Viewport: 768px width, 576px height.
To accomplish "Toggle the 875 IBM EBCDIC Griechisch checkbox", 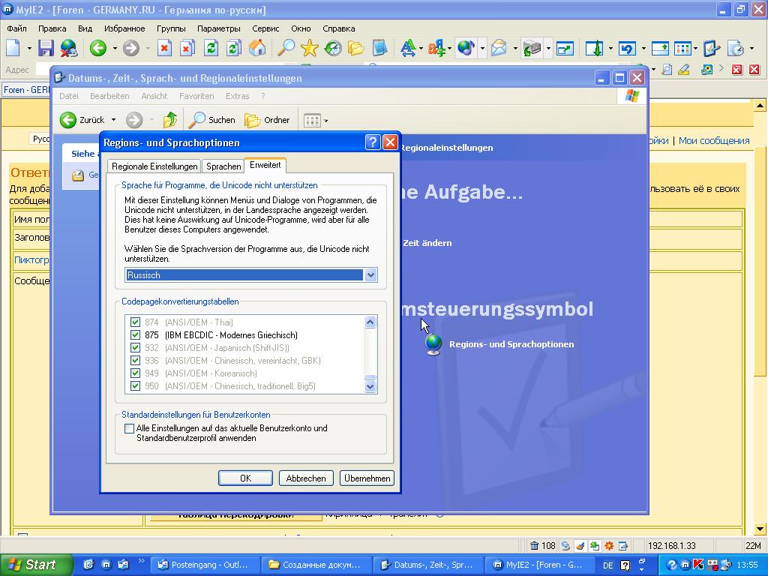I will 135,335.
